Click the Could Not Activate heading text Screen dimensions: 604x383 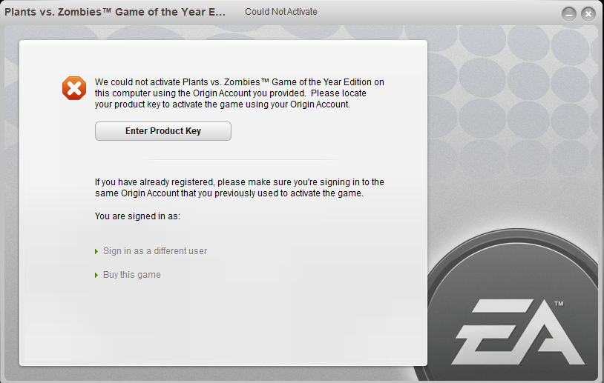click(281, 12)
